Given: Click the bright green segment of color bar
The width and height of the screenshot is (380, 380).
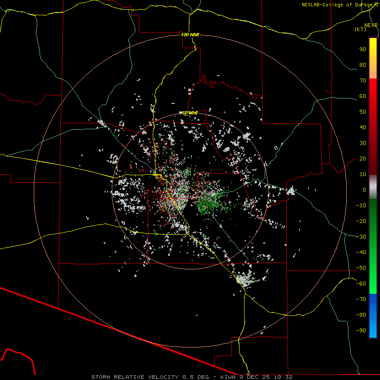Looking at the screenshot, I should (x=373, y=279).
